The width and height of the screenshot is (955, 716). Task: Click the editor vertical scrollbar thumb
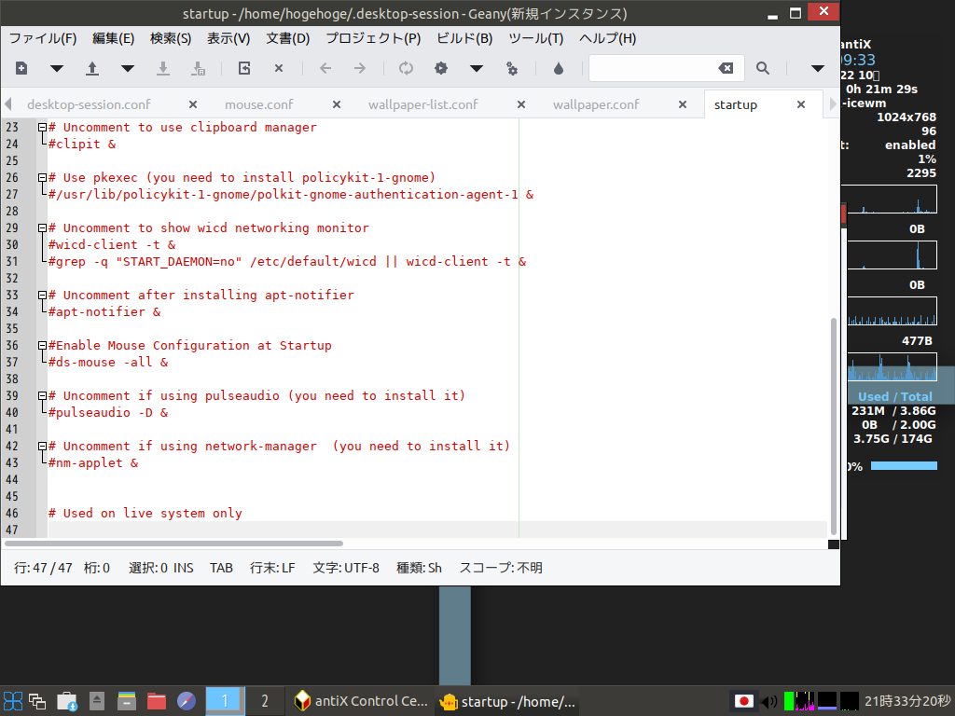pyautogui.click(x=833, y=425)
